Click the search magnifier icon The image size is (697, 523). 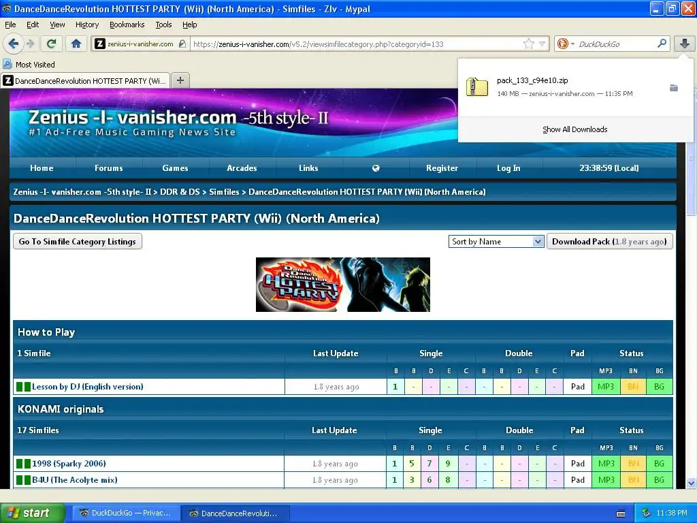pos(662,44)
